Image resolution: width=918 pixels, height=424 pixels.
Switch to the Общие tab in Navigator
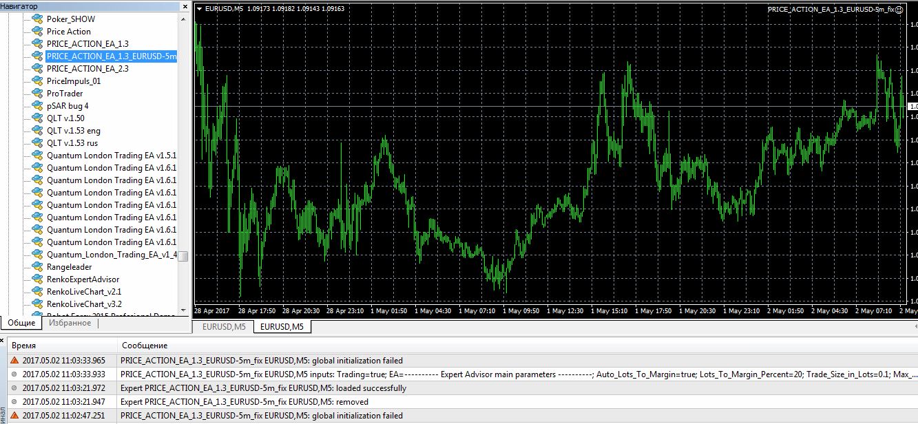click(21, 323)
